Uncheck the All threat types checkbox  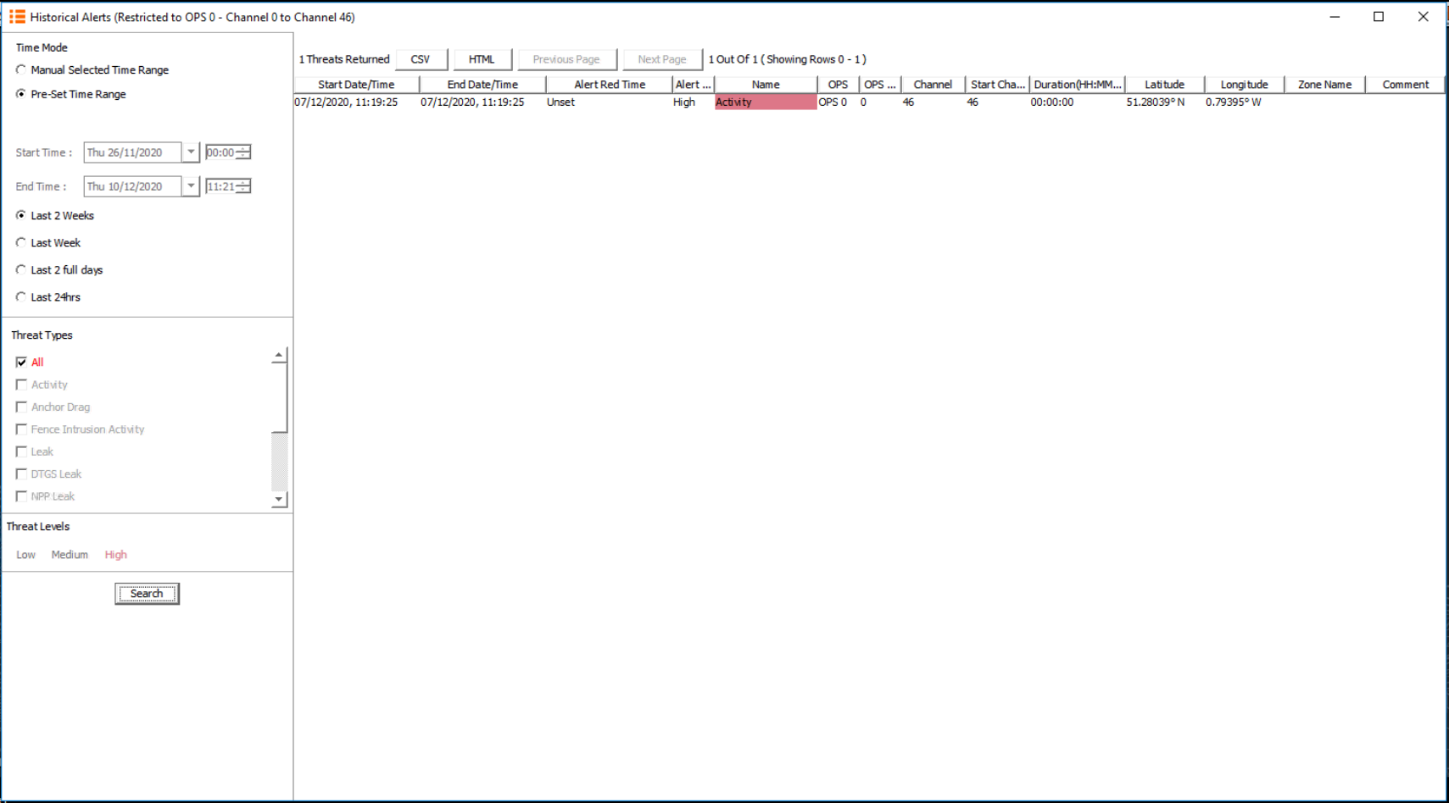21,363
